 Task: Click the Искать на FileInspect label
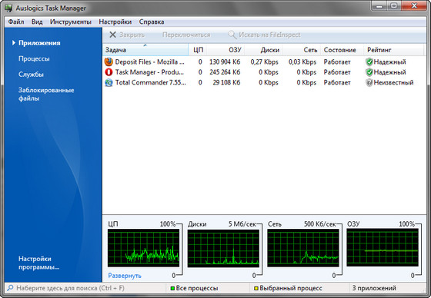pyautogui.click(x=269, y=35)
